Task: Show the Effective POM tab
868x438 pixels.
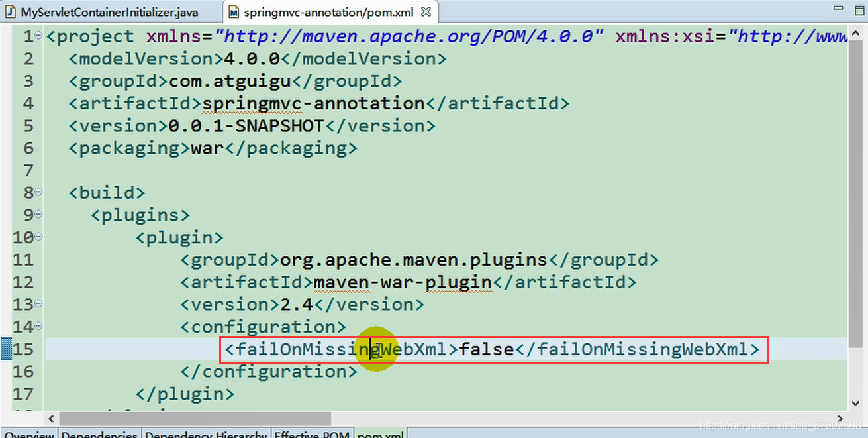Action: [x=311, y=434]
